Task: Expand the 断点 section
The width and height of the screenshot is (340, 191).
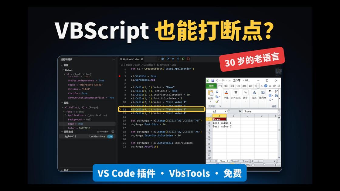Action: click(x=62, y=170)
